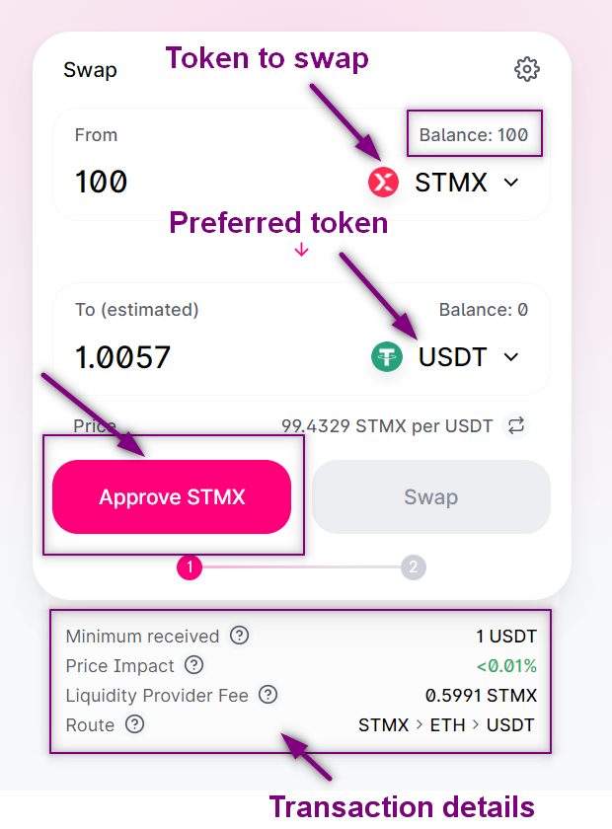
Task: Switch tokens using the pink down arrow
Action: point(302,251)
